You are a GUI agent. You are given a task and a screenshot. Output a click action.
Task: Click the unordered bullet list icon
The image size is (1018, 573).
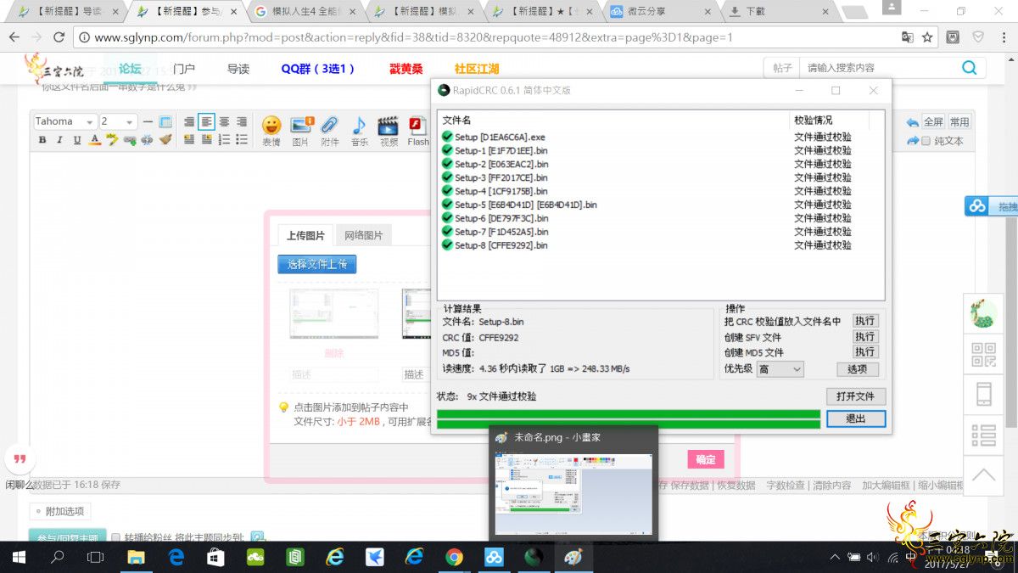(x=242, y=140)
